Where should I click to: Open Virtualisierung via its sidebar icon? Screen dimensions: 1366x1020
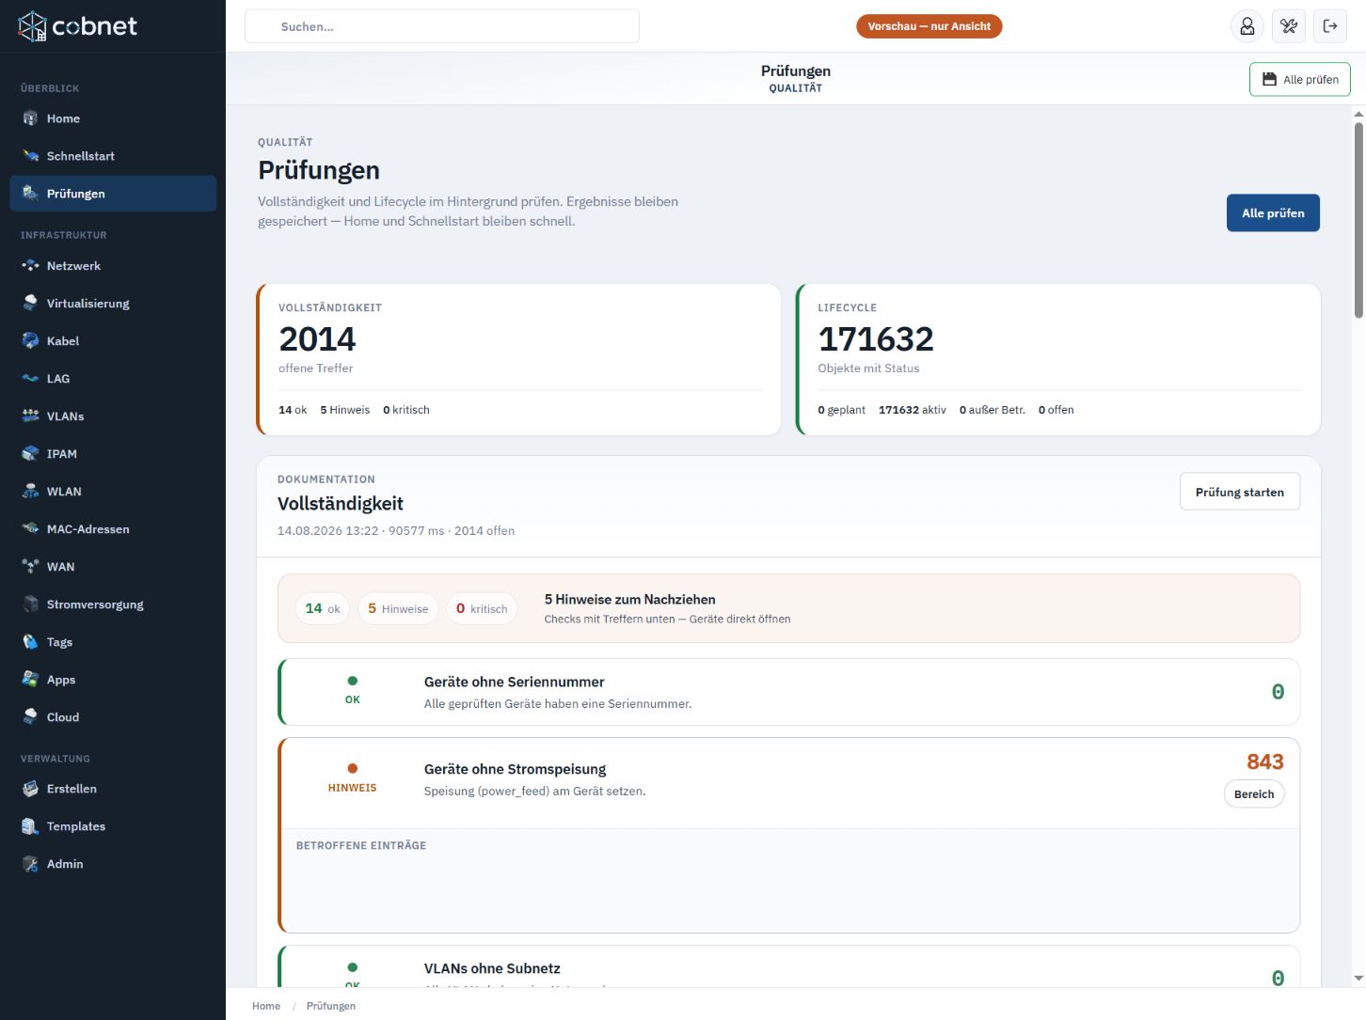(x=30, y=304)
